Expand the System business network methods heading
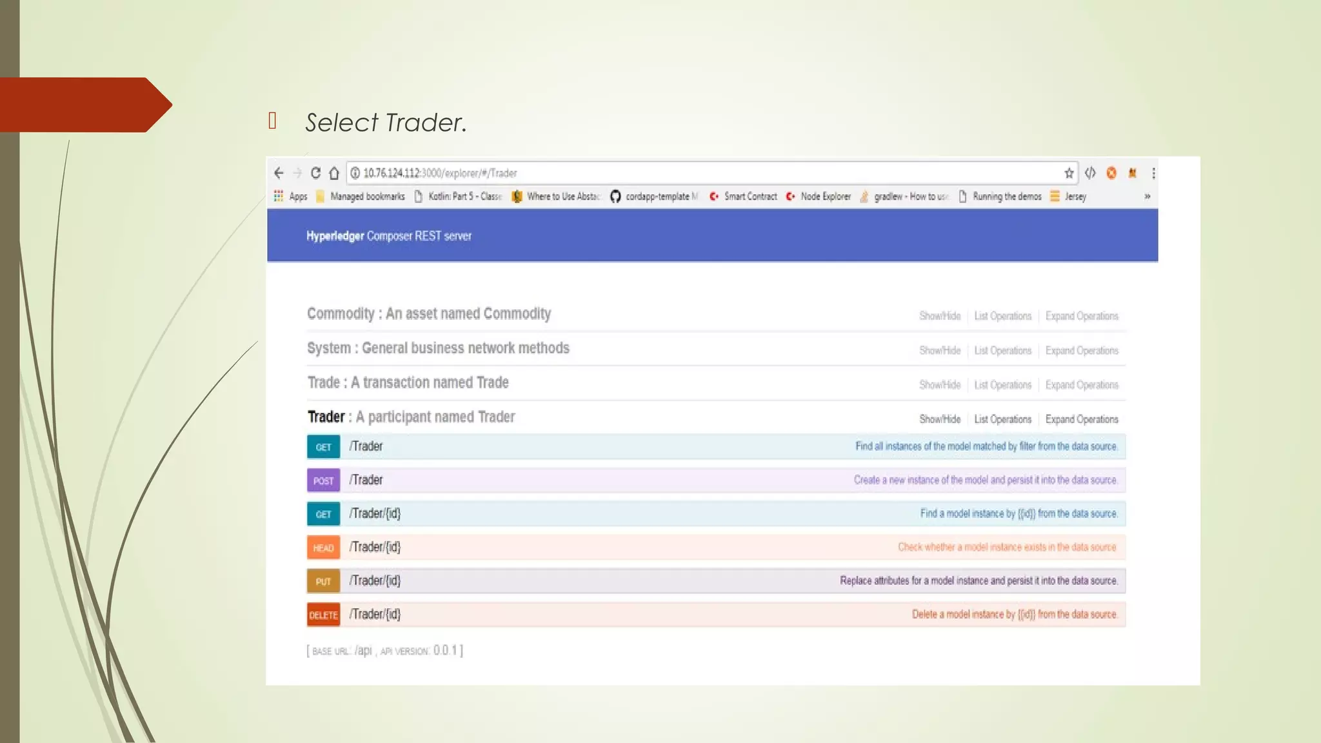Viewport: 1321px width, 743px height. 438,348
